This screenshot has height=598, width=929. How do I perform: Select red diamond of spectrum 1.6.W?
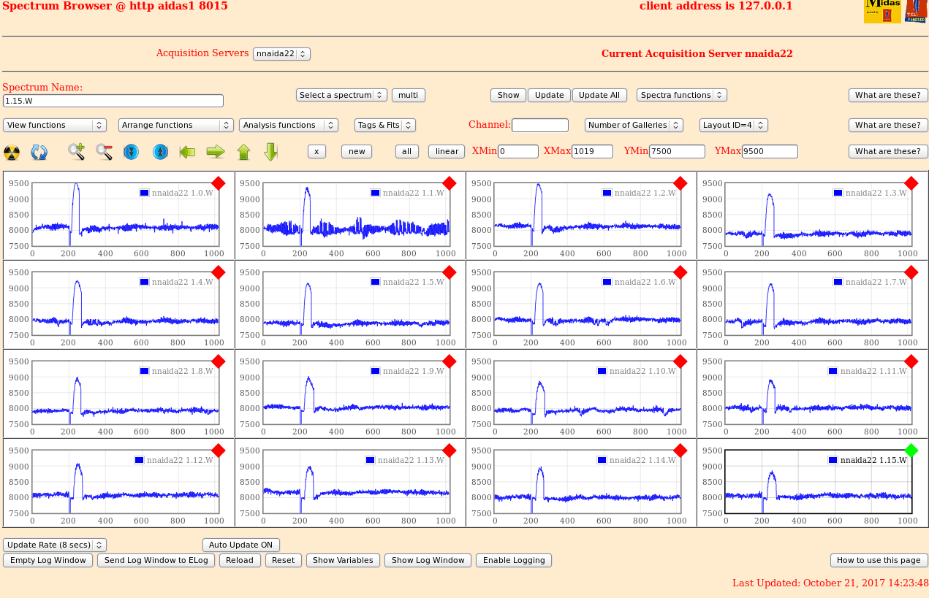(x=680, y=272)
